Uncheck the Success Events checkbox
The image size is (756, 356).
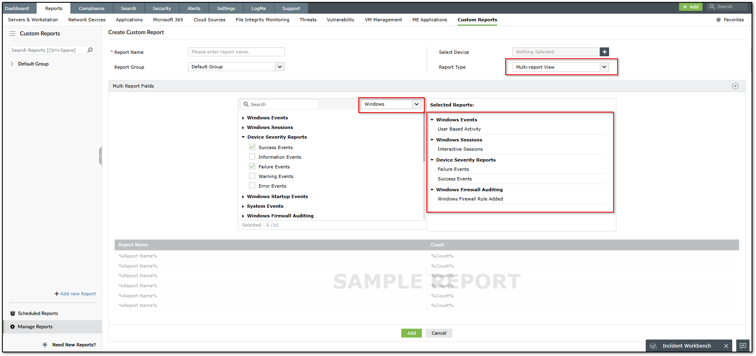[x=252, y=147]
